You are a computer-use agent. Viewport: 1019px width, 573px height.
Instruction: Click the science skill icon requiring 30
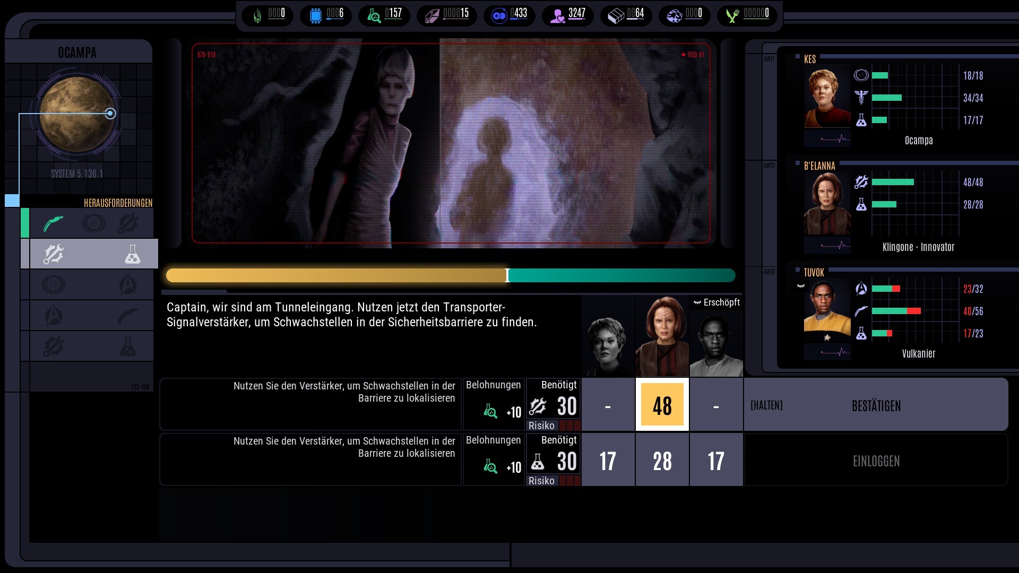pyautogui.click(x=538, y=461)
